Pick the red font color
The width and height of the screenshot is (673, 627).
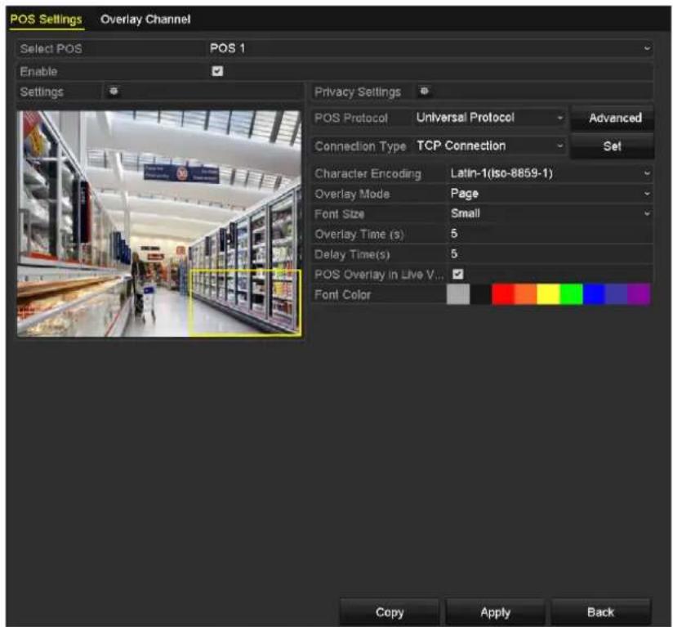503,294
